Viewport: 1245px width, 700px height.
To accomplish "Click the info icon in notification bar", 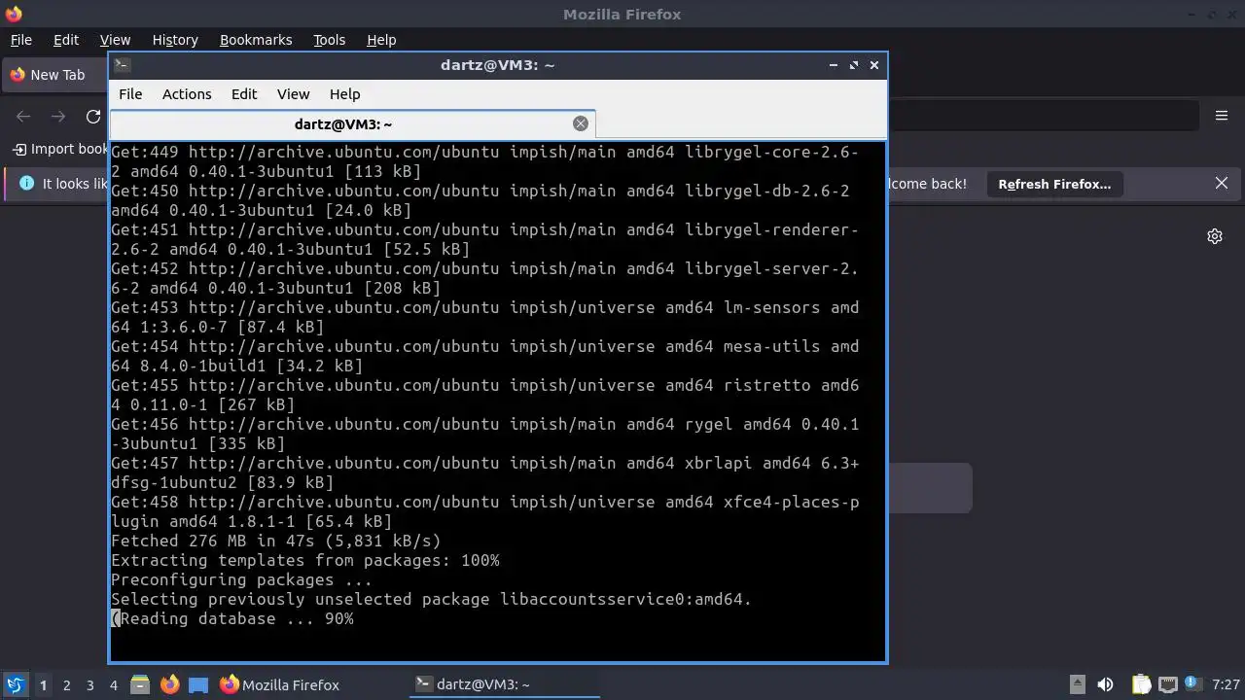I will tap(26, 183).
